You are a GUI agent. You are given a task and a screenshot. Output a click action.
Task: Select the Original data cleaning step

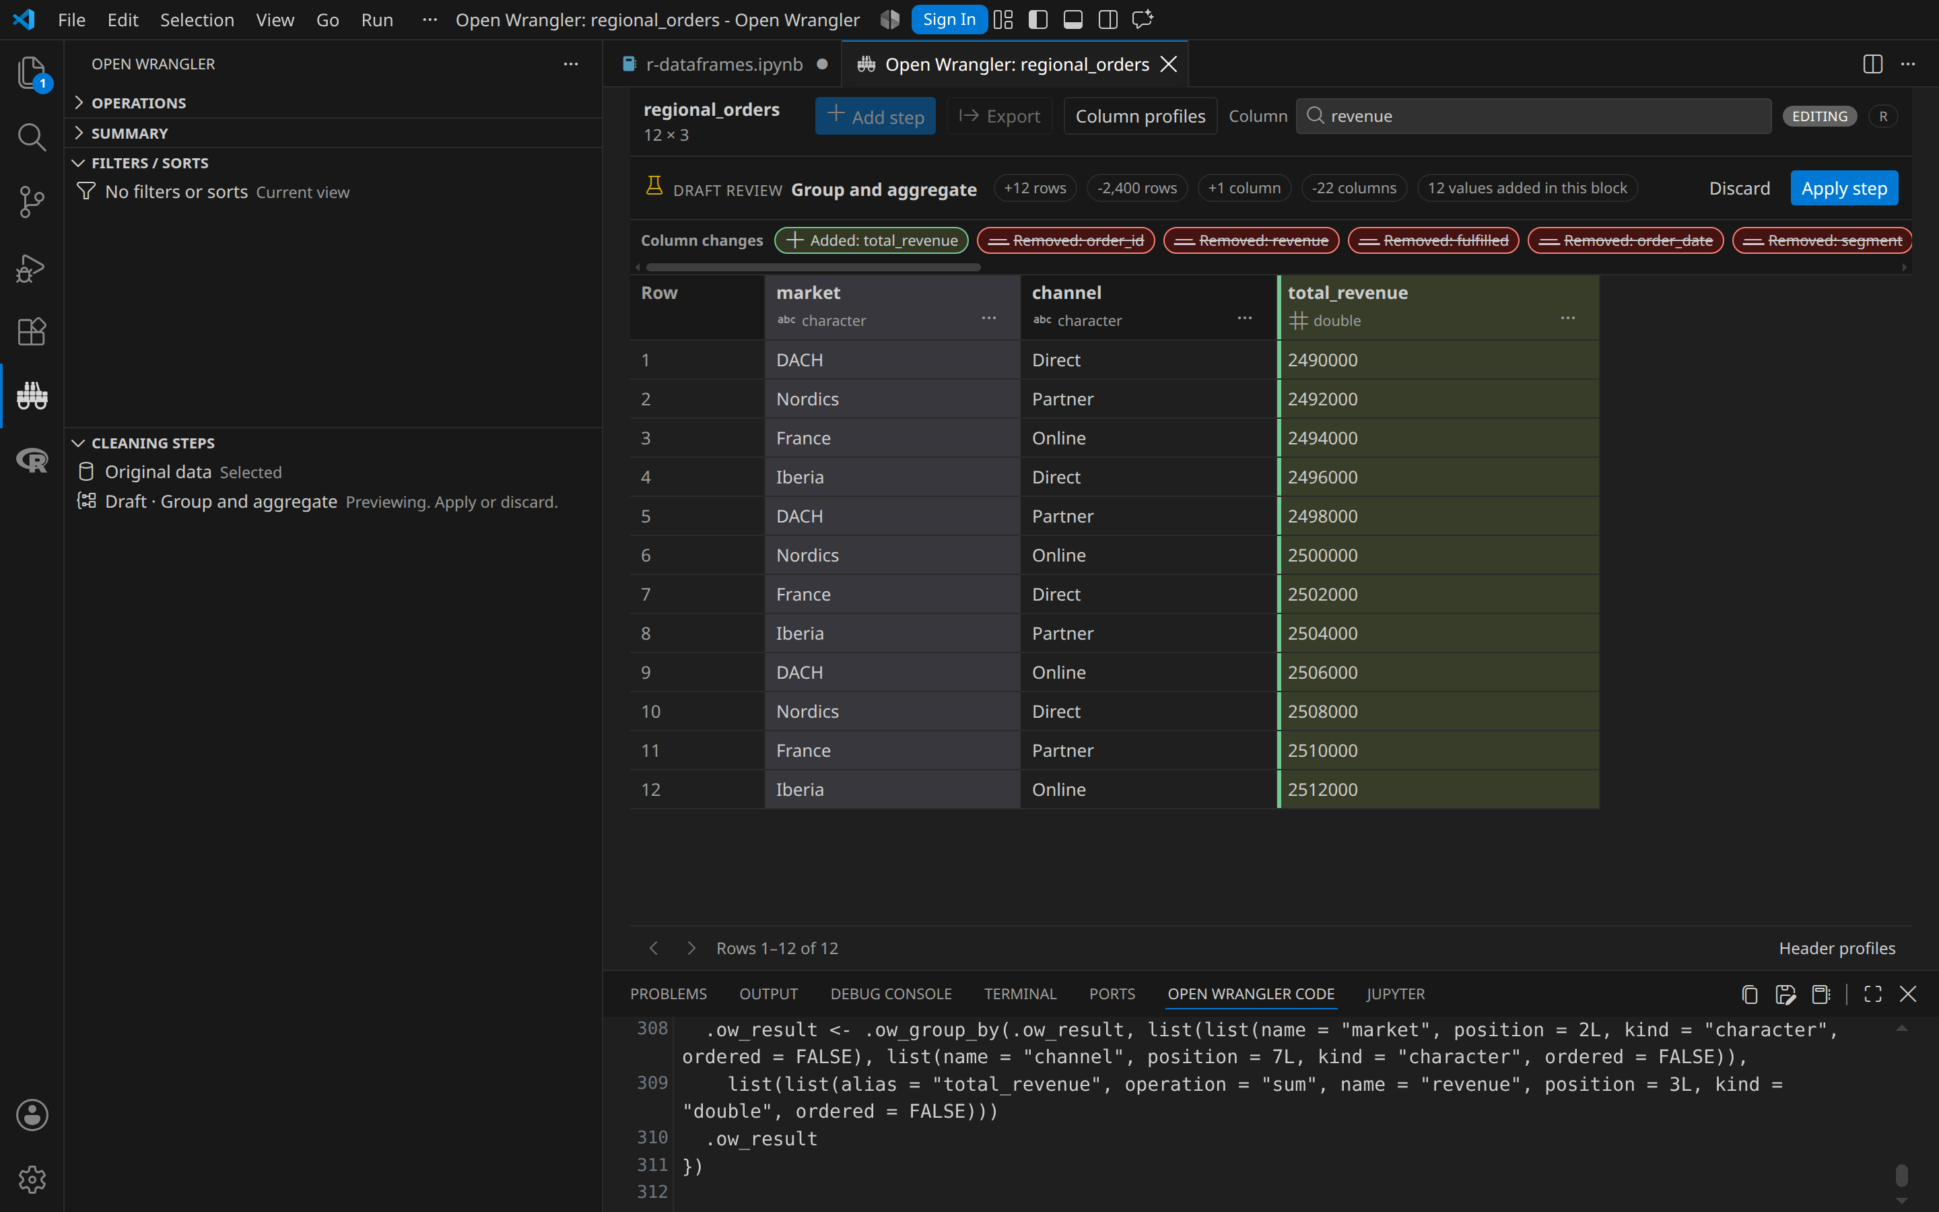tap(333, 472)
